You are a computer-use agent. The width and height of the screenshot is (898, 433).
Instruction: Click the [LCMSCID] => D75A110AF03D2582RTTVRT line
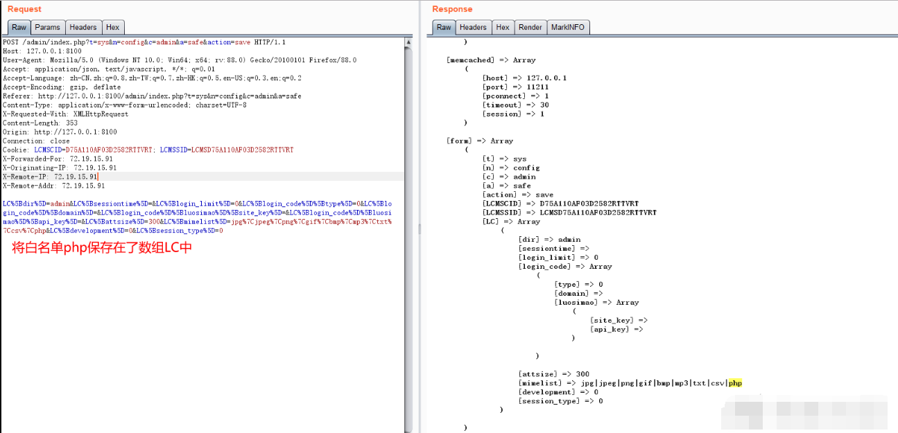pyautogui.click(x=560, y=204)
